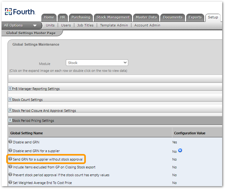The image size is (225, 189).
Task: Click help icon for Set Weighted Average End To Cost Price
Action: pyautogui.click(x=10, y=183)
